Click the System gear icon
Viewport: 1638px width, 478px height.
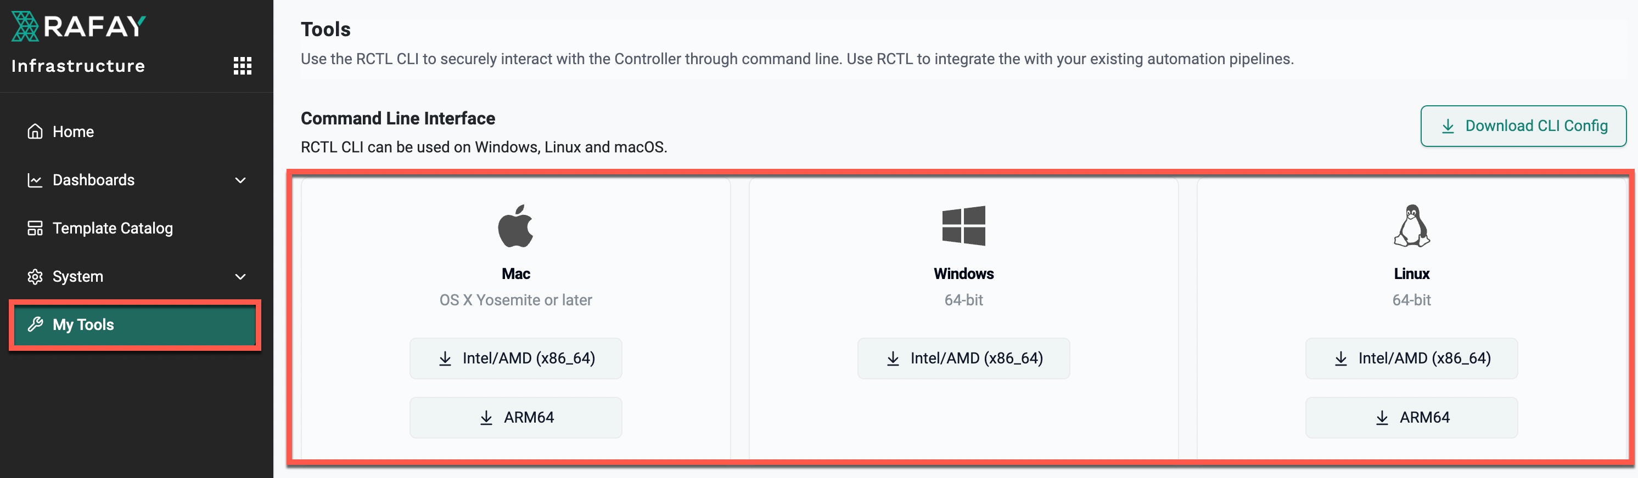click(x=35, y=276)
